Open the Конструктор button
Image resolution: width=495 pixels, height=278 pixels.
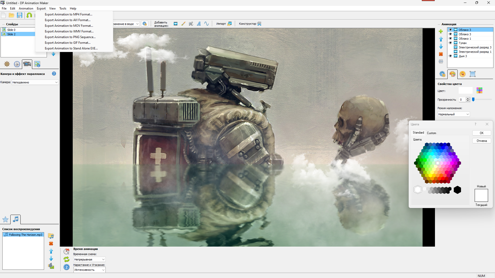click(250, 24)
